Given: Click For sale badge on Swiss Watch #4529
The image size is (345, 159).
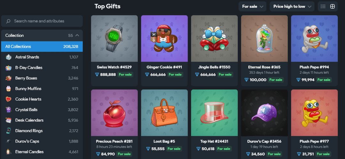Looking at the screenshot, I should [x=125, y=75].
